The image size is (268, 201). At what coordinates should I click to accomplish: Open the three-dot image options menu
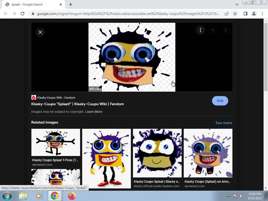click(x=200, y=30)
